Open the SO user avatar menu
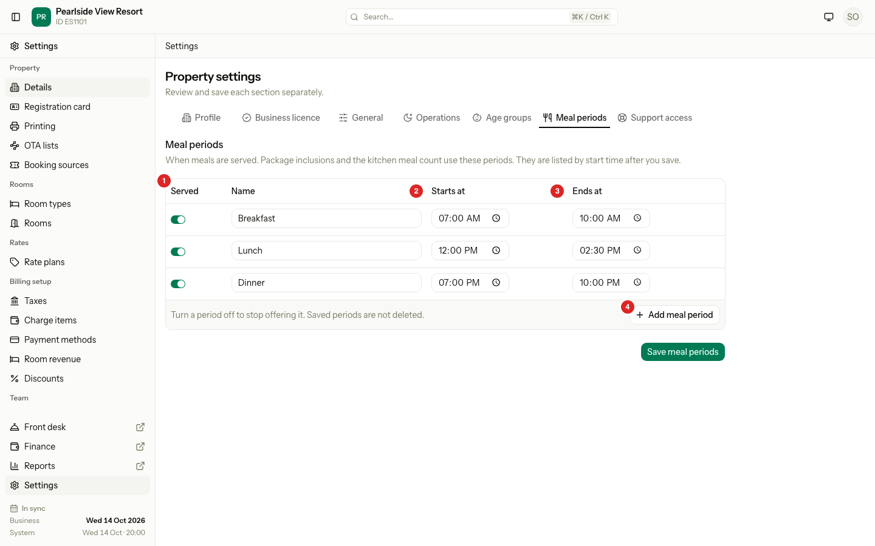The image size is (875, 546). point(853,17)
